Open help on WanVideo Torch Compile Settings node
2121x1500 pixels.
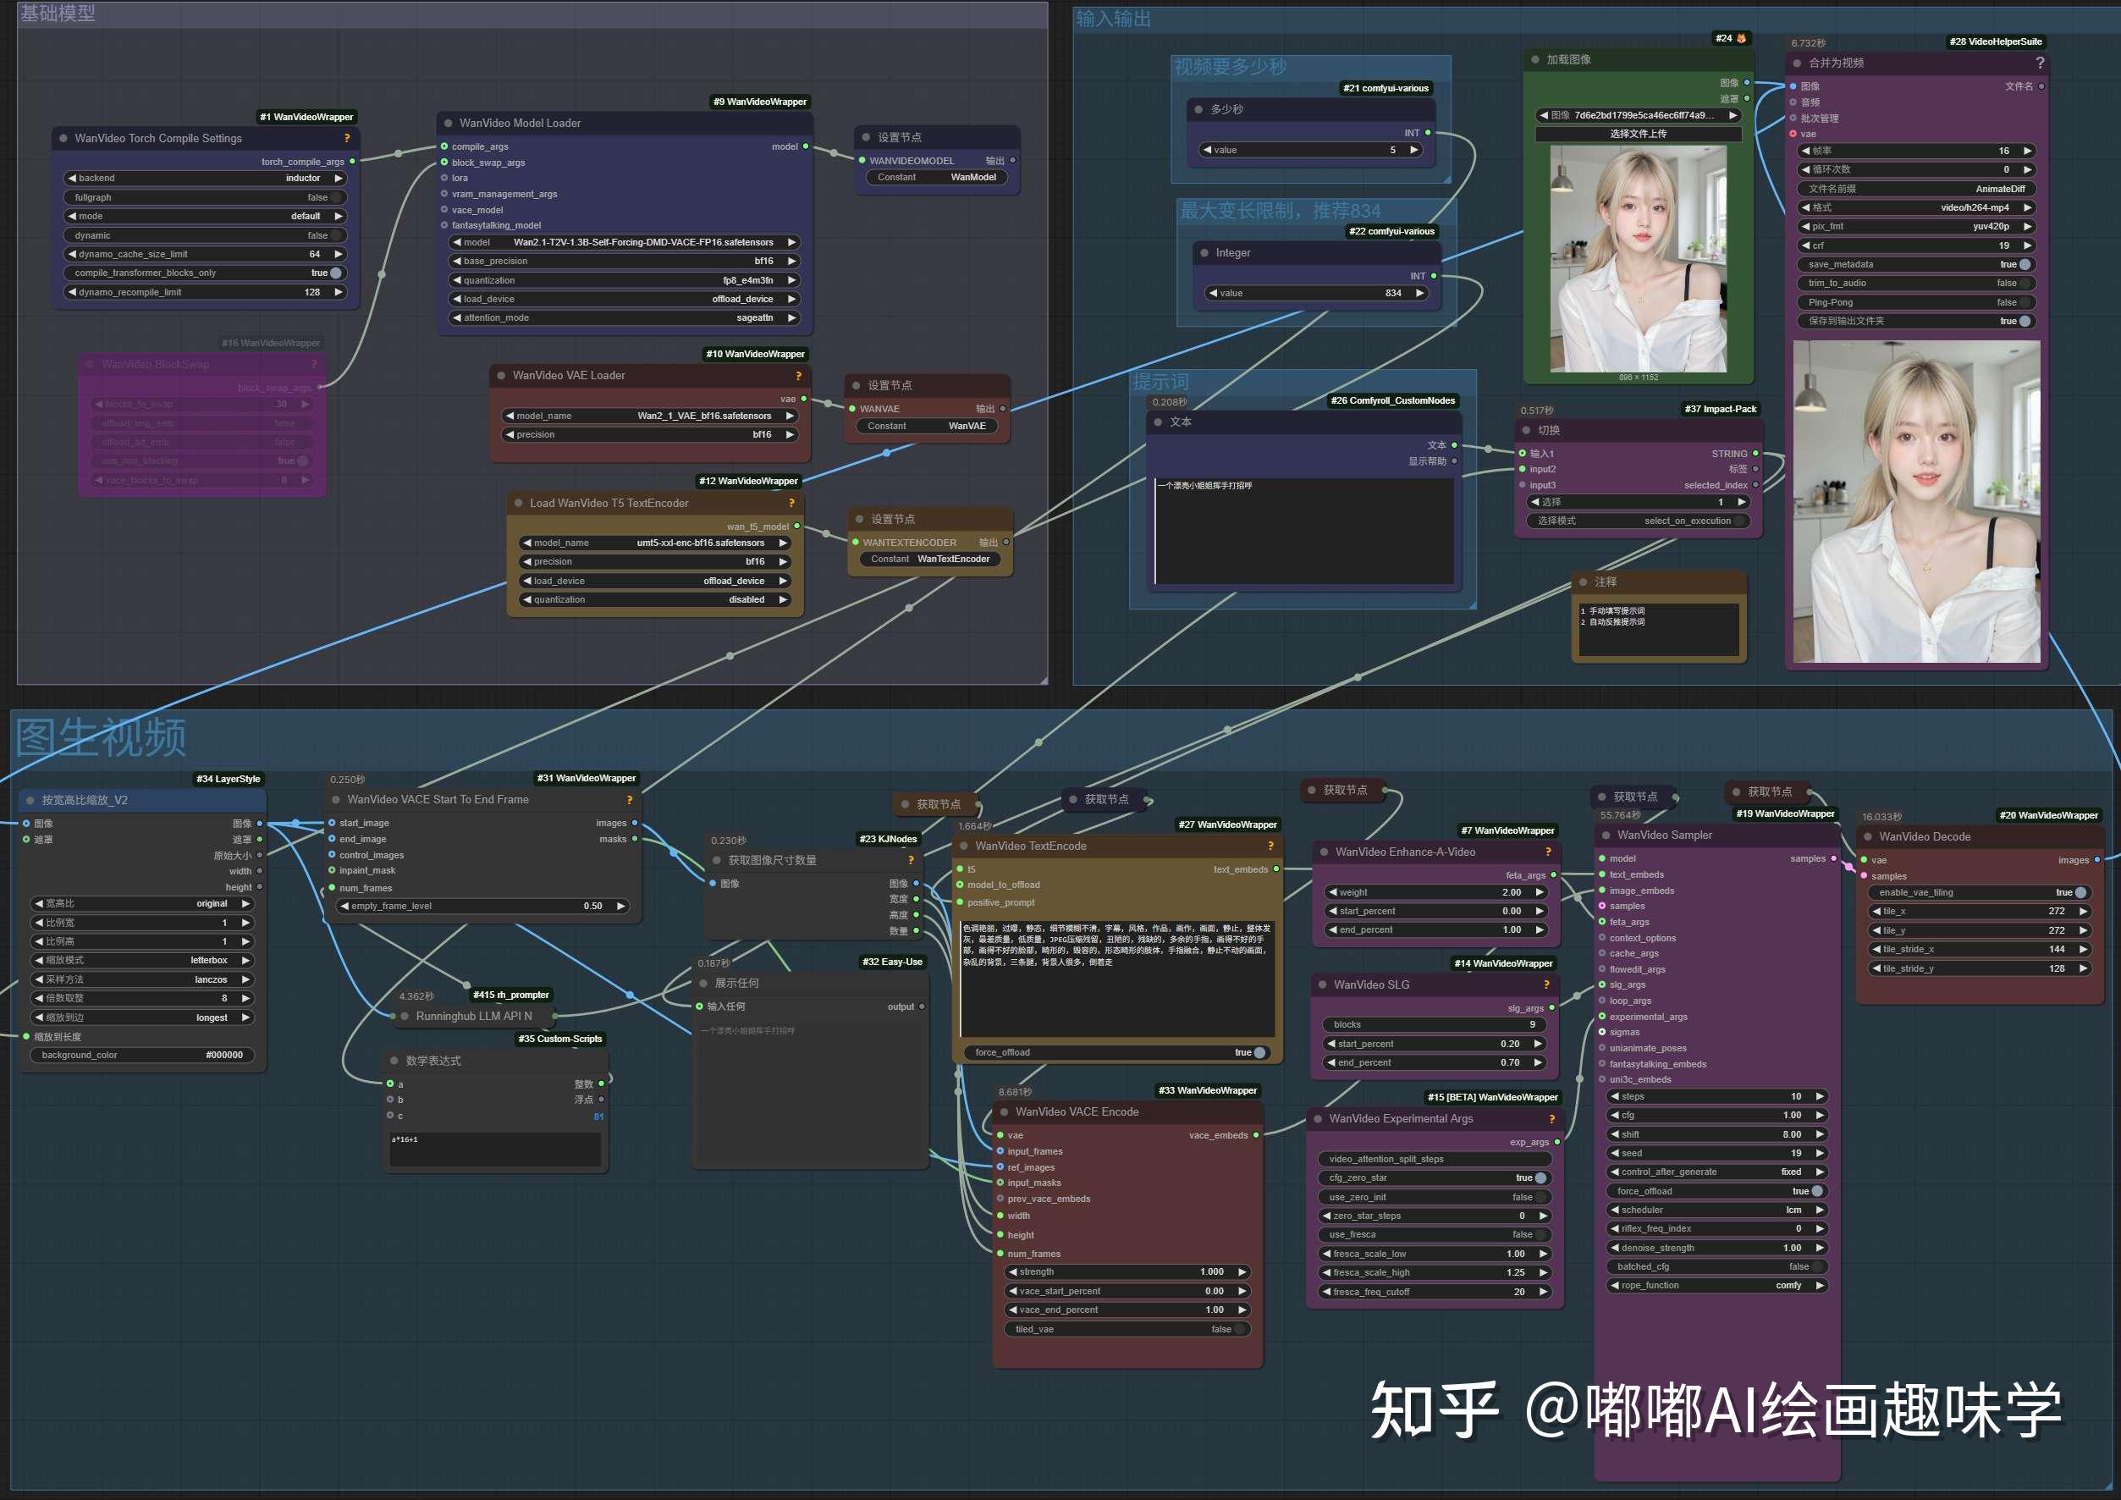click(x=346, y=139)
